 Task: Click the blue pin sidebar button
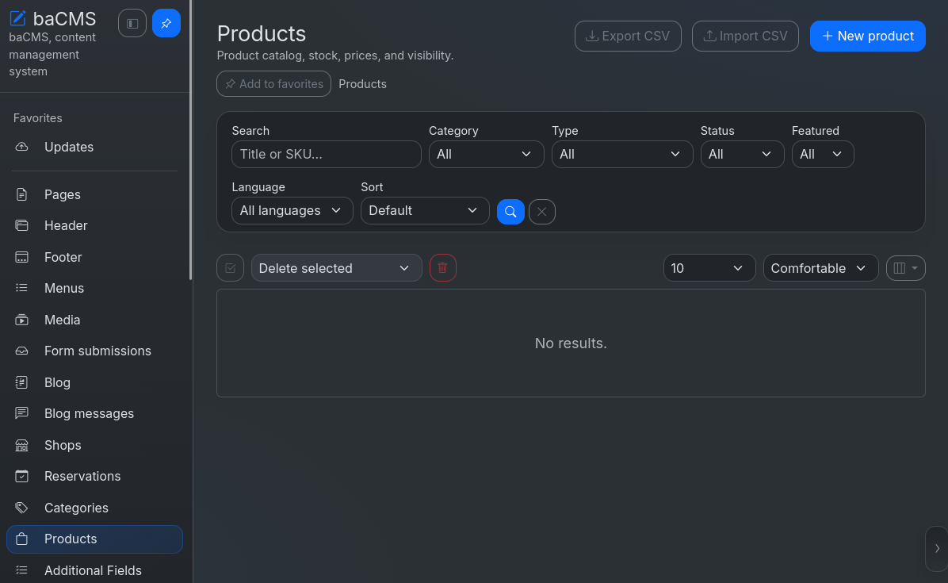point(166,24)
